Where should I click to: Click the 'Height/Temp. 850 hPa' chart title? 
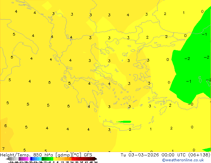tap(26, 155)
